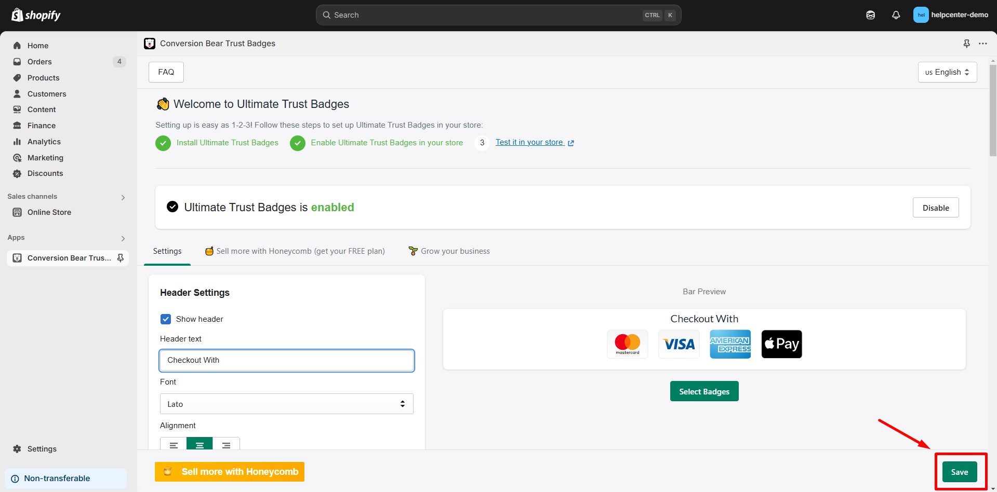The image size is (997, 492).
Task: Click Test it in your store link
Action: coord(529,142)
